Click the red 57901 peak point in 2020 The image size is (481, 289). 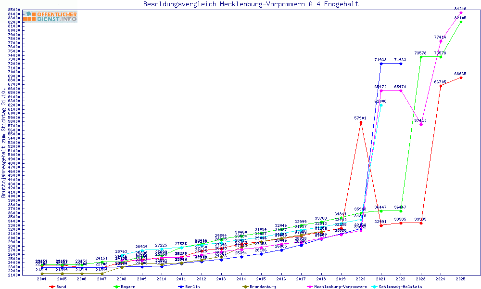tap(361, 122)
